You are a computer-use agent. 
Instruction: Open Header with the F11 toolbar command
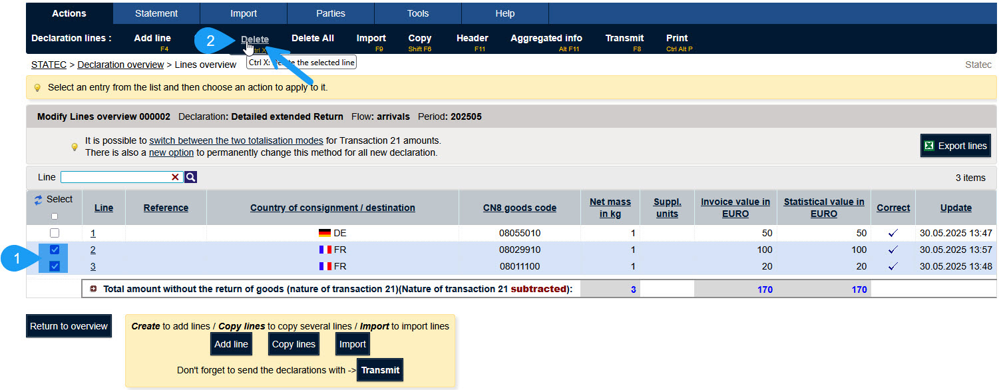pyautogui.click(x=473, y=38)
